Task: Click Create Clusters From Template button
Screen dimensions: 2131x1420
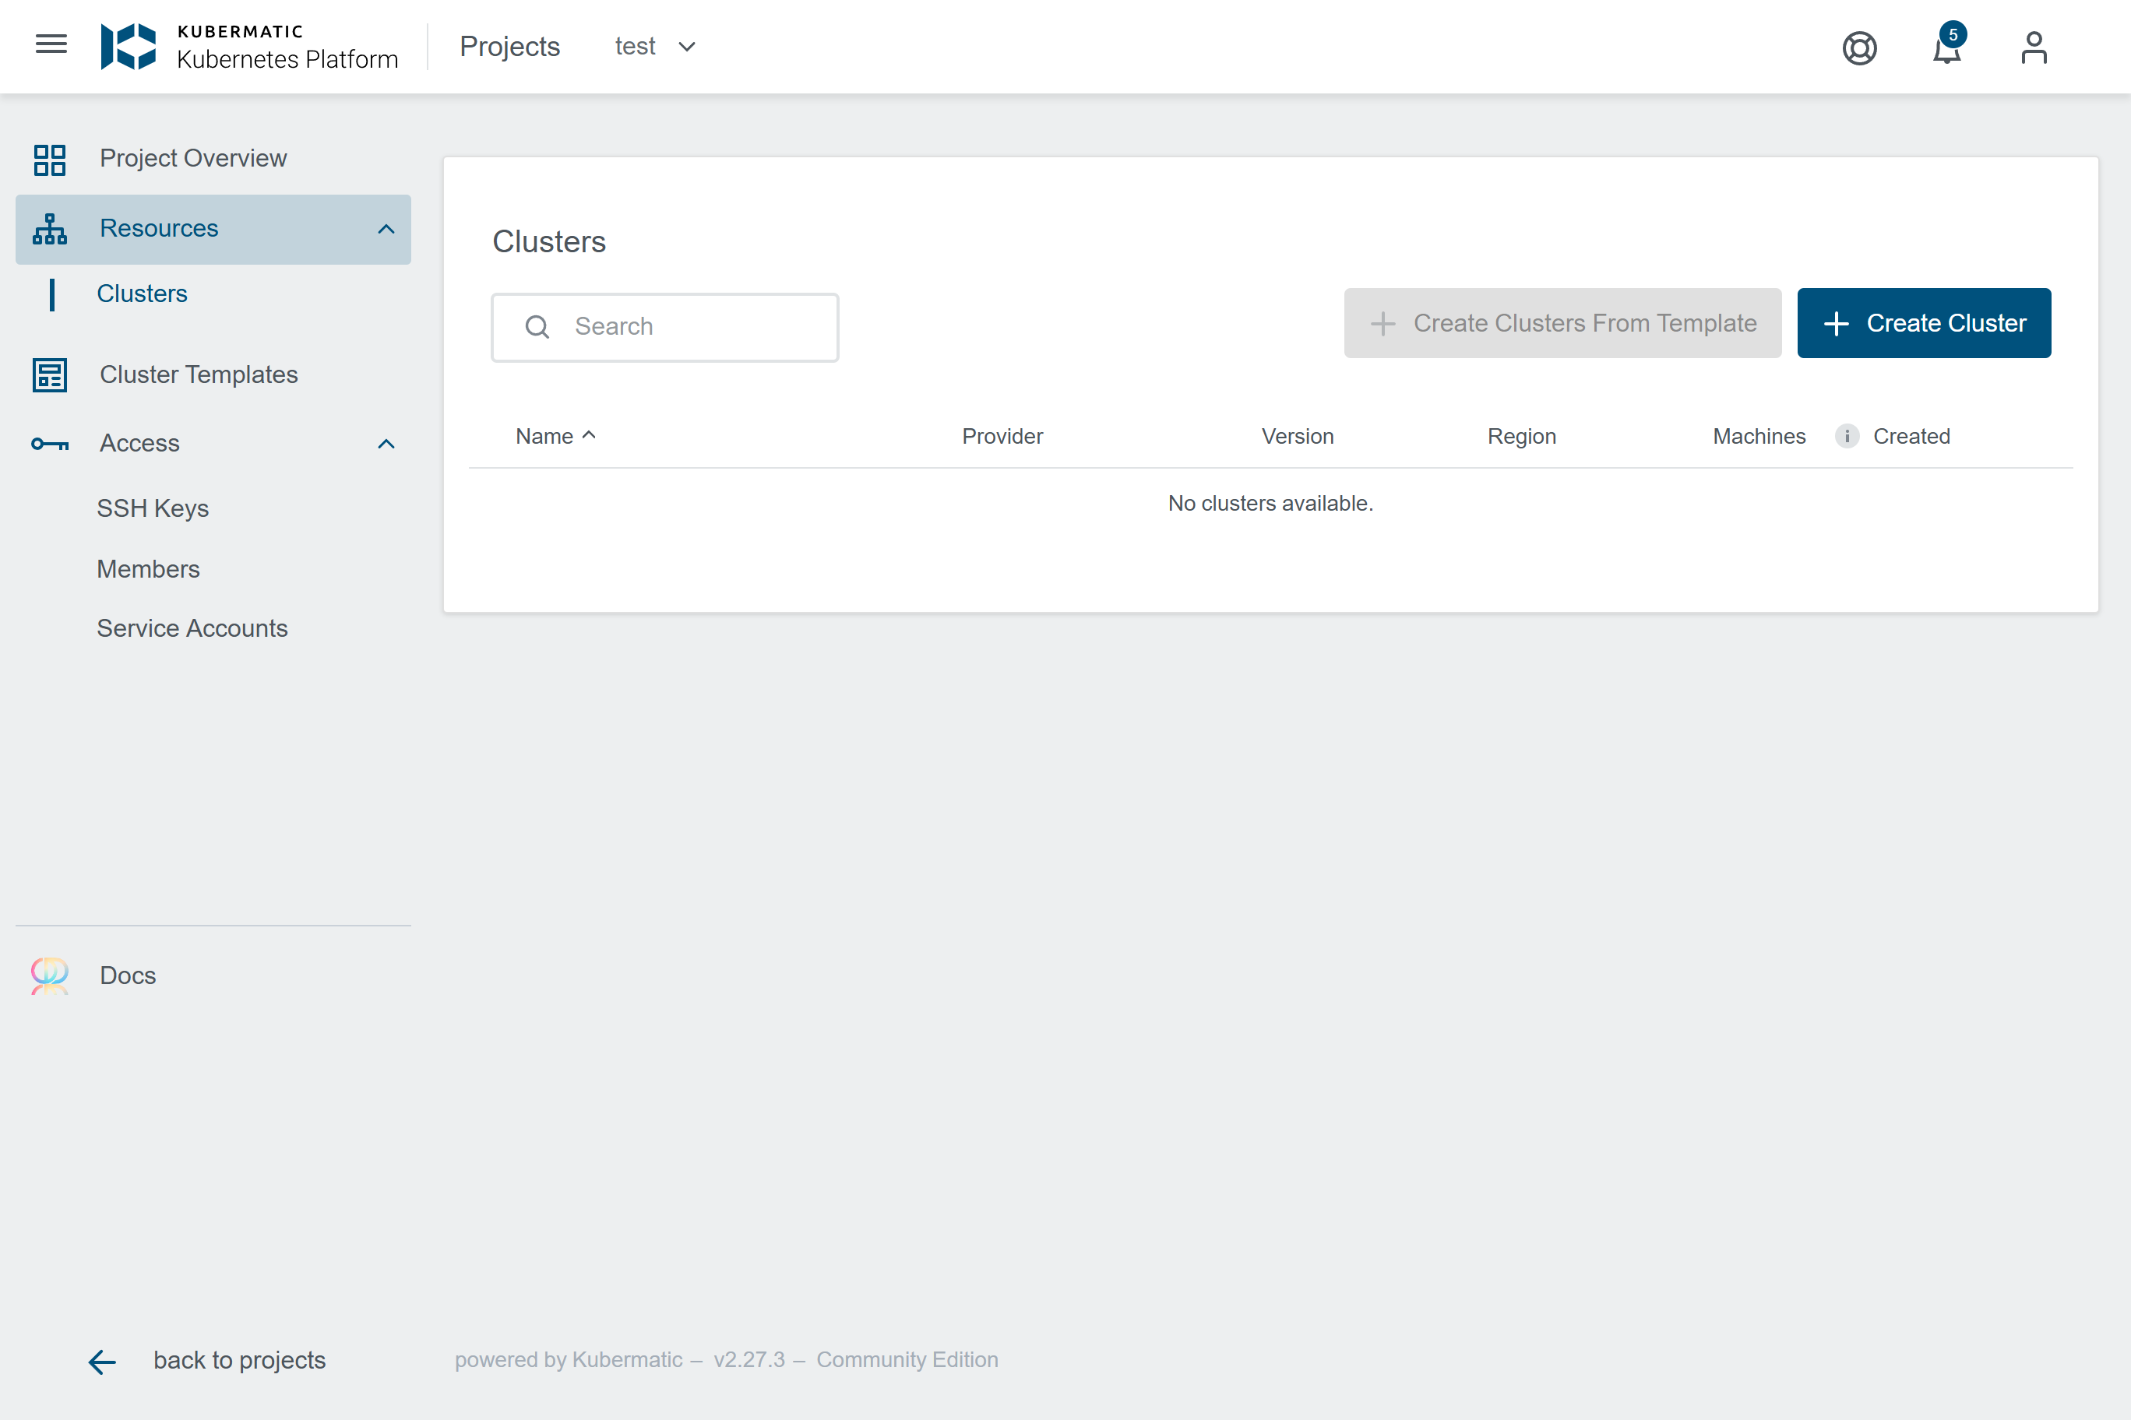Action: click(x=1562, y=323)
